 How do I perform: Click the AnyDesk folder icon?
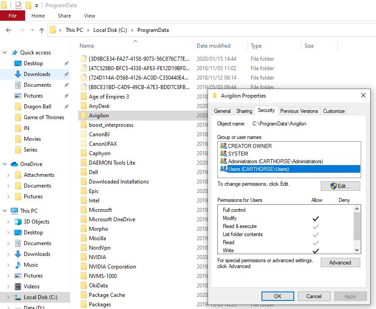point(84,106)
